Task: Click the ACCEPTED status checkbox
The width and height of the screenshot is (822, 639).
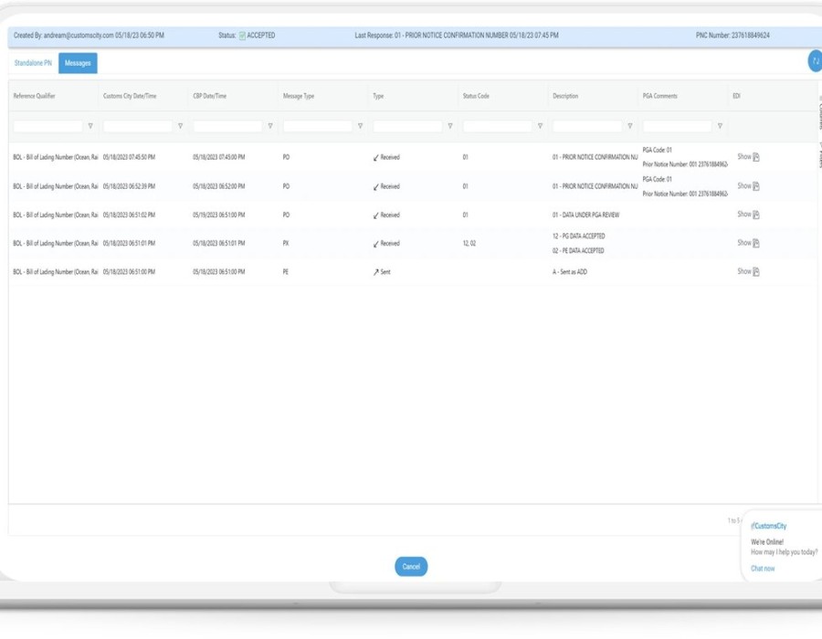Action: (x=242, y=36)
